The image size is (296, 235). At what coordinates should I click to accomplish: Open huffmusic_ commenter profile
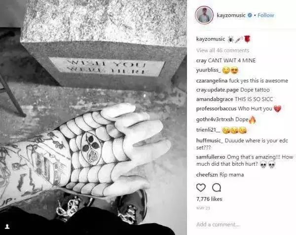[x=210, y=141]
